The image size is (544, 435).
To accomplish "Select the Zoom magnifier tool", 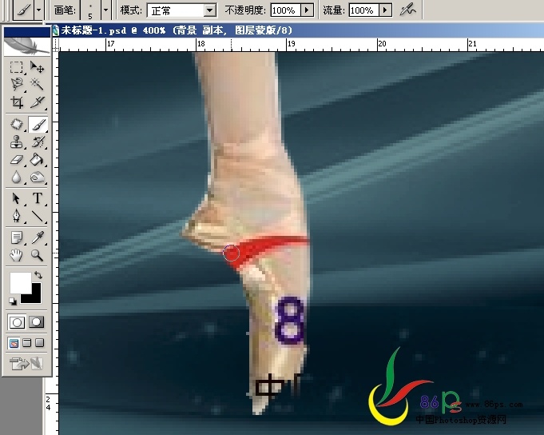I will [38, 256].
